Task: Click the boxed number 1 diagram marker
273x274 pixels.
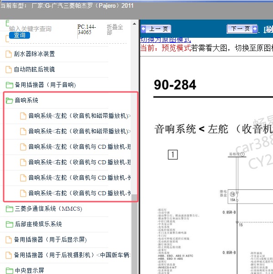Action: pos(173,155)
